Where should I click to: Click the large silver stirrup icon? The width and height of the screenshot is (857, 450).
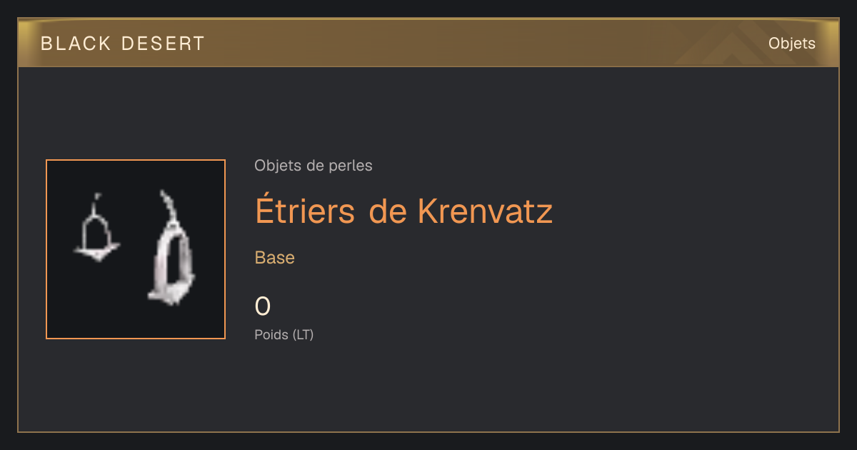(x=171, y=249)
